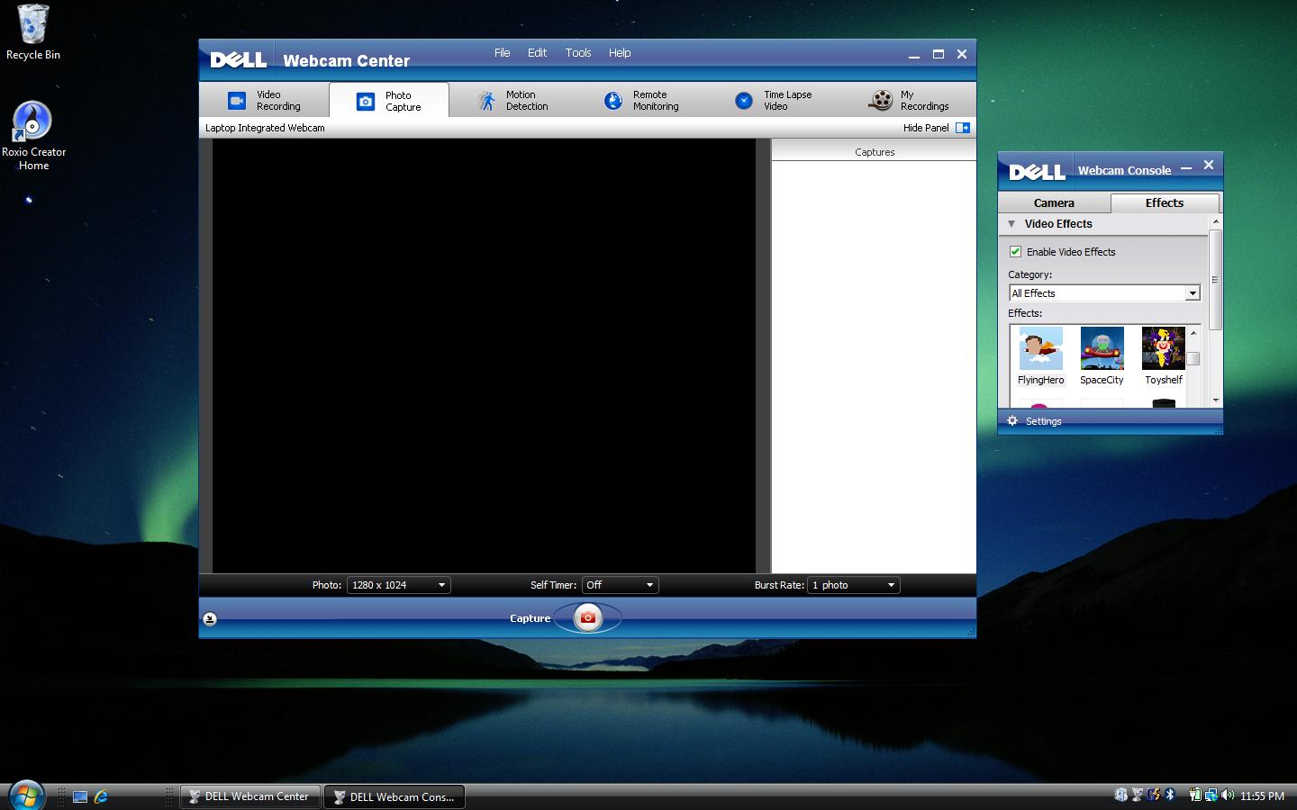Click the webcam tray icon

[1138, 795]
